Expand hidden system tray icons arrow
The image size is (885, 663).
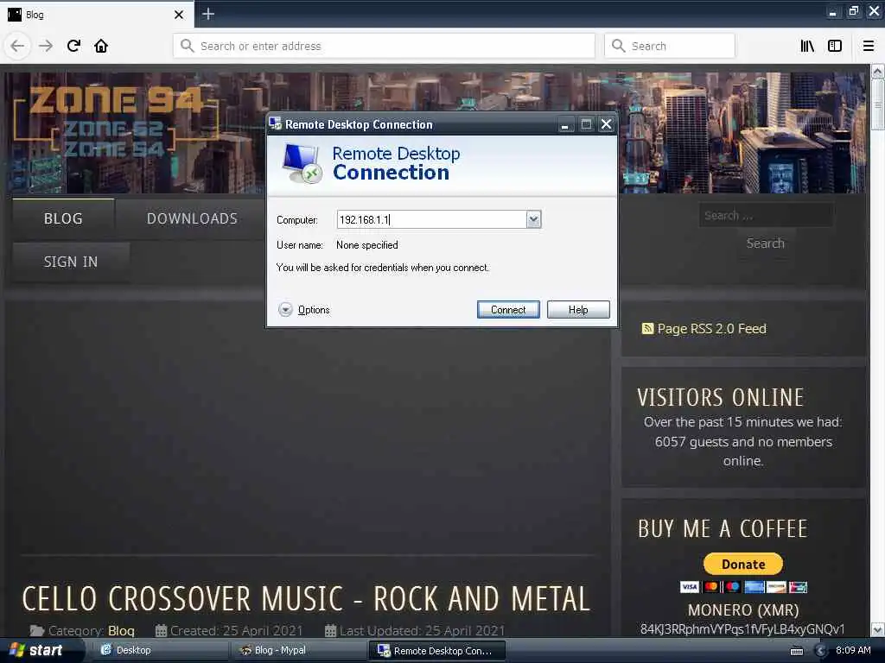tap(821, 651)
